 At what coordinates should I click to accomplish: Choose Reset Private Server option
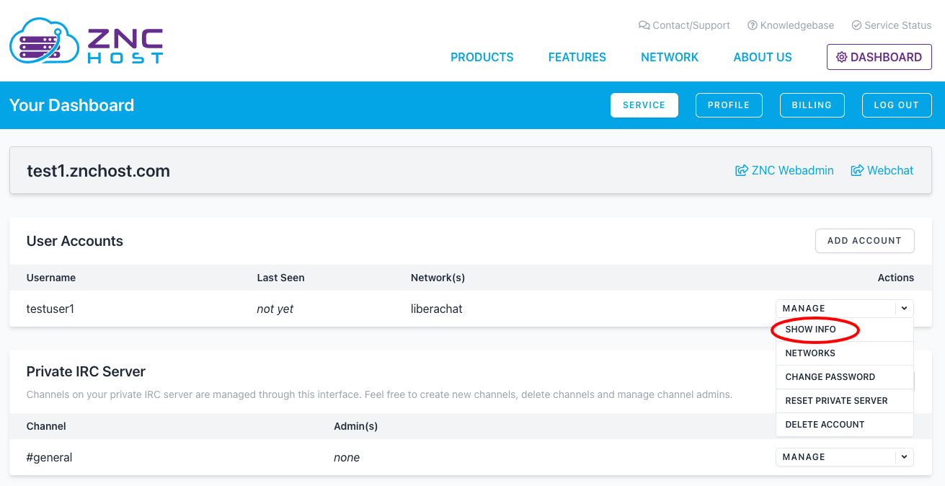pos(836,401)
